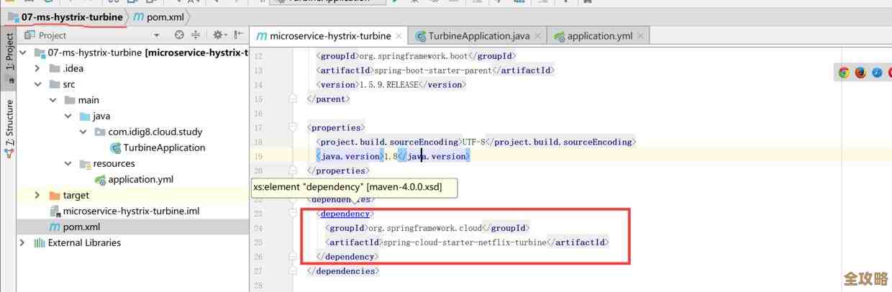Select pom.xml in project tree
Image resolution: width=892 pixels, height=292 pixels.
click(x=81, y=227)
